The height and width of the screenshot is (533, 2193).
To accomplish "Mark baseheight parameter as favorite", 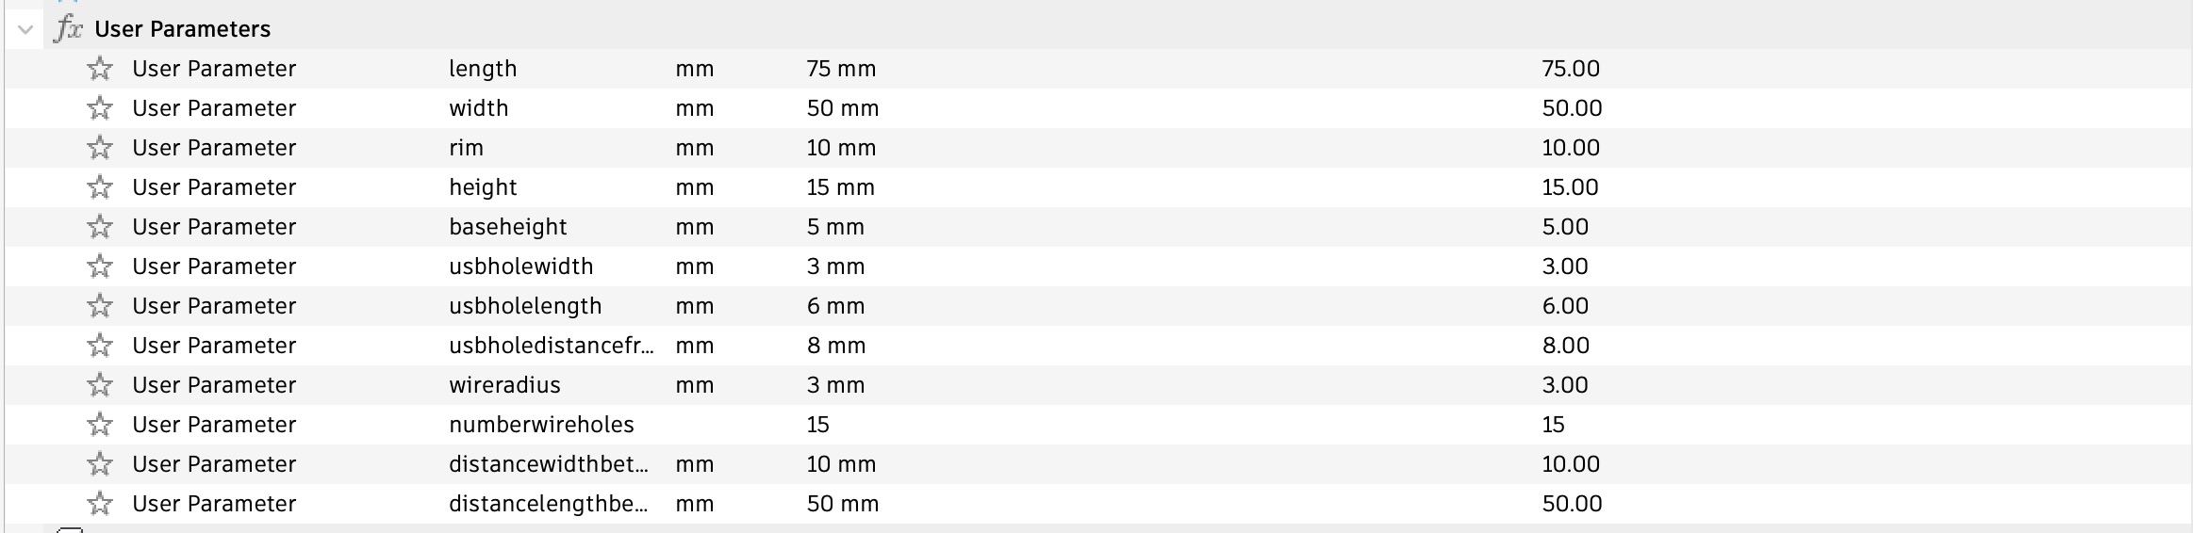I will click(x=100, y=227).
